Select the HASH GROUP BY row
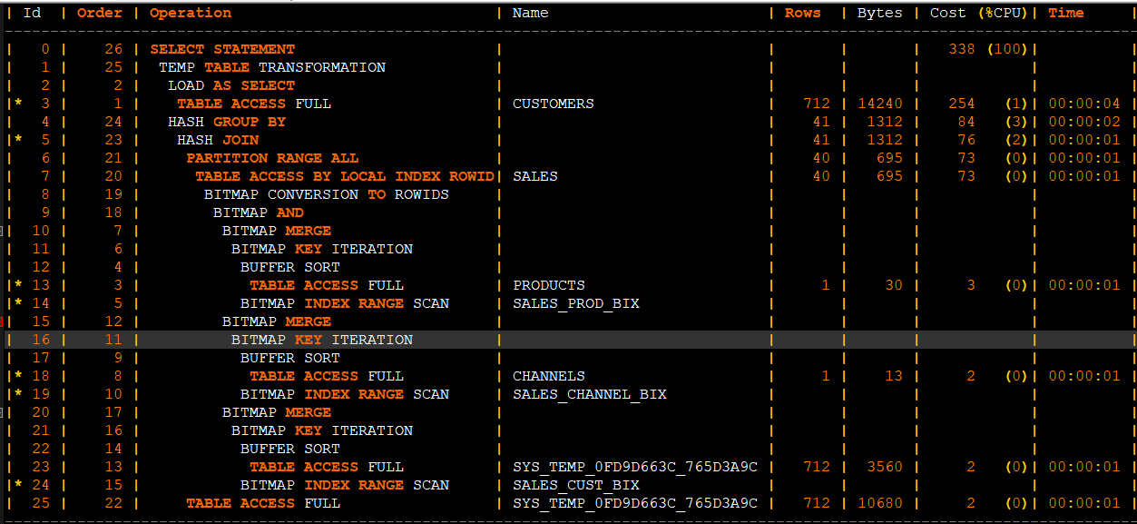Image resolution: width=1137 pixels, height=524 pixels. (x=568, y=122)
